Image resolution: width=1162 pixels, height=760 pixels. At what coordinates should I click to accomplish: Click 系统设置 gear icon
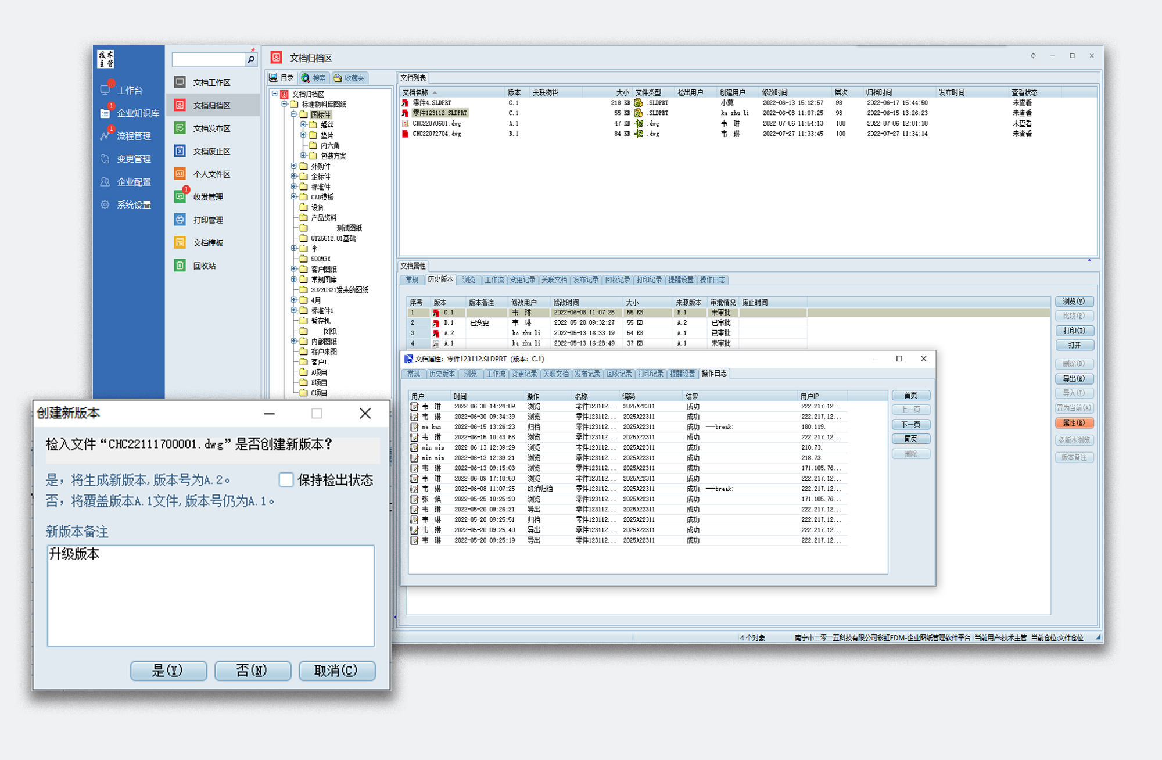pyautogui.click(x=105, y=205)
